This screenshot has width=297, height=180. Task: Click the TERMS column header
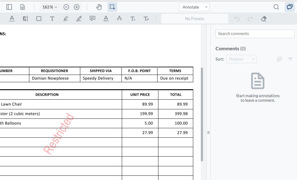[x=175, y=71]
